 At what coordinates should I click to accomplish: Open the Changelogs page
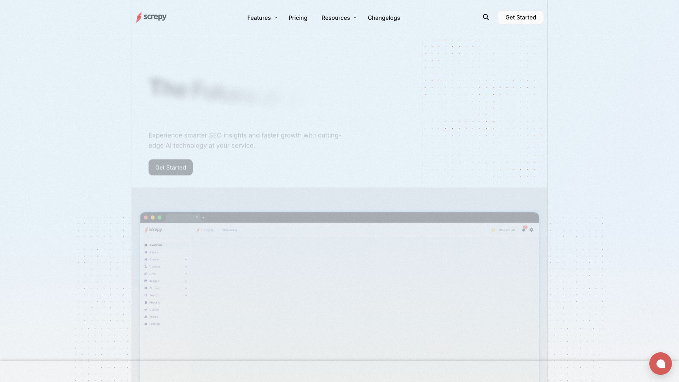(x=384, y=18)
